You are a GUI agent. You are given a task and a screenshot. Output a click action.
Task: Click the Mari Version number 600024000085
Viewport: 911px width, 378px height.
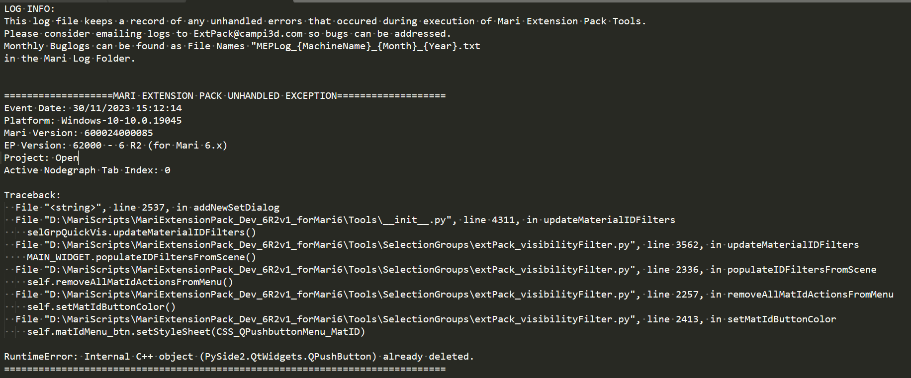tap(118, 133)
